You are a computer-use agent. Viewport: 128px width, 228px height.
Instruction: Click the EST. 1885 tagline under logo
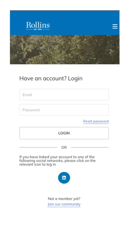click(38, 29)
